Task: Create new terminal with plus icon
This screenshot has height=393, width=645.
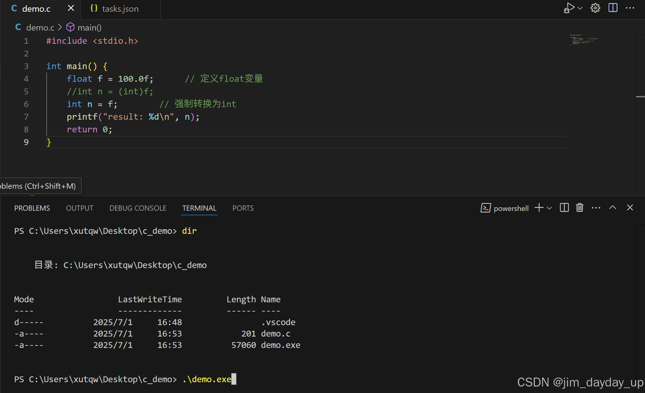Action: [539, 208]
